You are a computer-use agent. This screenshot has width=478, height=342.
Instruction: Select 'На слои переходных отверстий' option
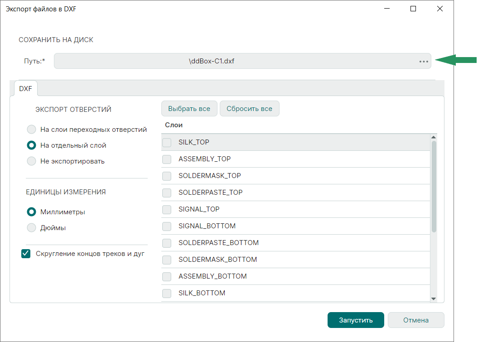[x=31, y=130]
